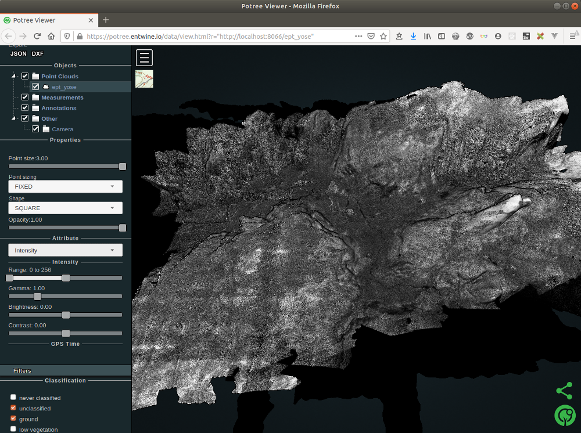Collapse the Filters section header
This screenshot has height=433, width=581.
[66, 370]
